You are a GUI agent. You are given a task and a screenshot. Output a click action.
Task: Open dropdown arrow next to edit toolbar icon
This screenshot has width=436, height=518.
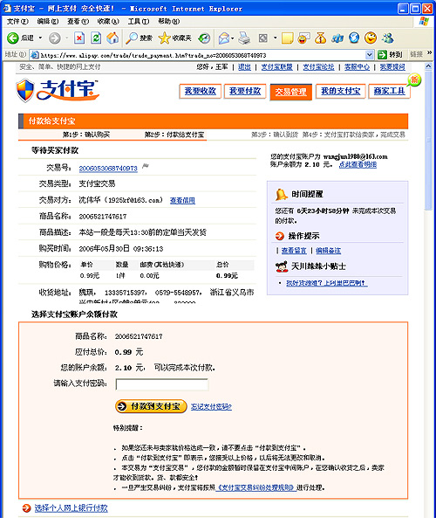tap(275, 38)
